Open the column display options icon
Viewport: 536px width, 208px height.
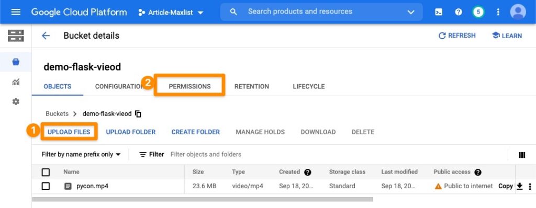pyautogui.click(x=522, y=155)
